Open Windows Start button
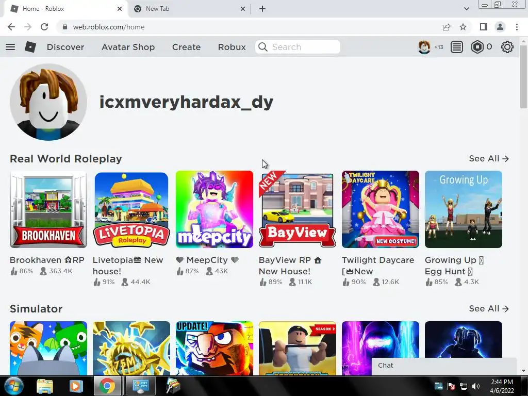The image size is (528, 396). [x=13, y=386]
